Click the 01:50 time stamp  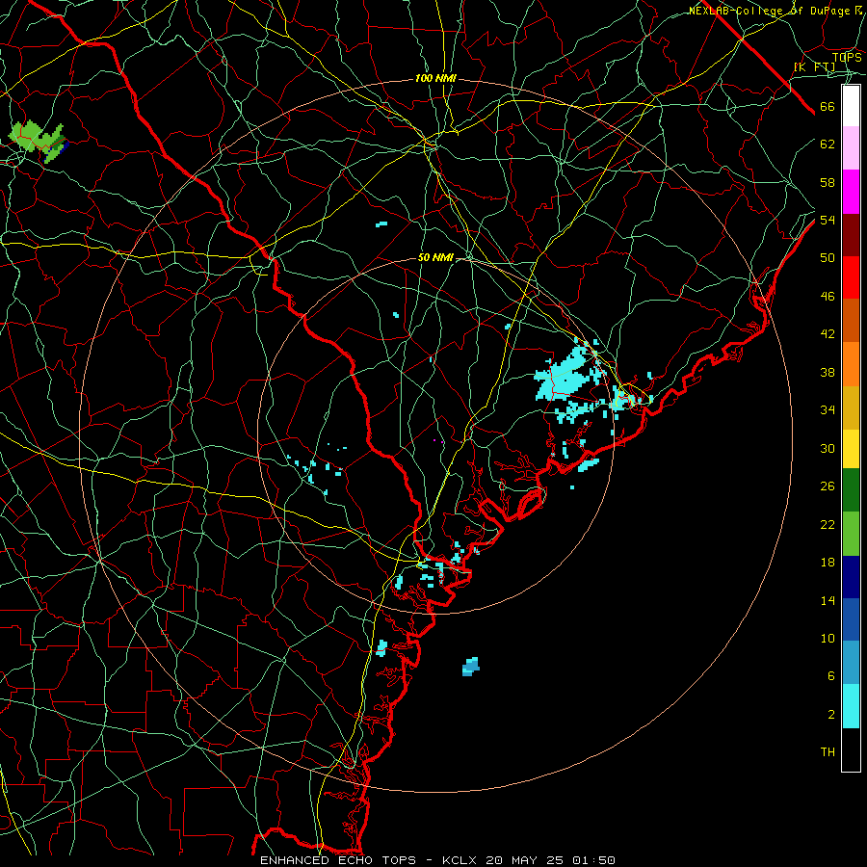coord(593,860)
